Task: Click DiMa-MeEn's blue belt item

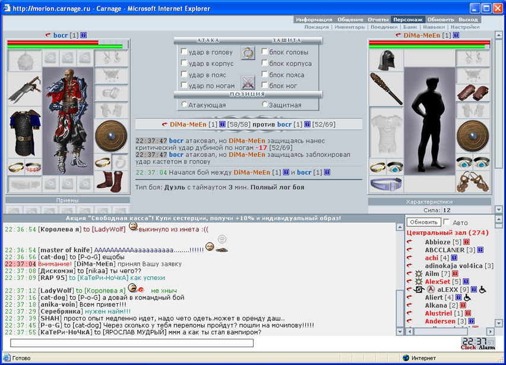Action: point(386,184)
